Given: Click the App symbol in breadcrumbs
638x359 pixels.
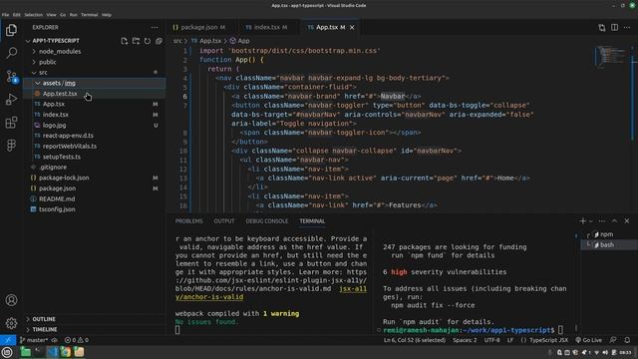Looking at the screenshot, I should point(240,41).
